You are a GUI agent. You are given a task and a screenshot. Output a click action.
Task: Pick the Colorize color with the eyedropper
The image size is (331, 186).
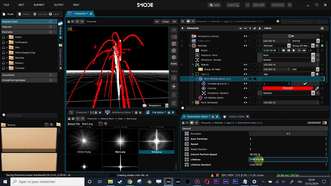[x=317, y=88]
